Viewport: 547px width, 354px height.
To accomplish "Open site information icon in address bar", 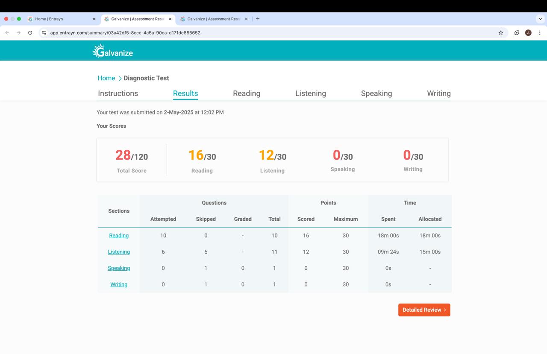I will coord(44,32).
